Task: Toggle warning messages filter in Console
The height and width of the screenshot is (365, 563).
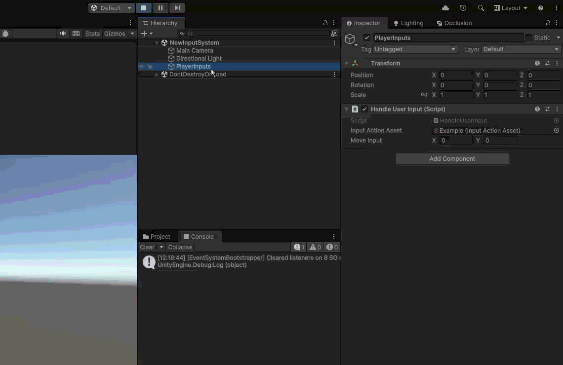Action: (315, 247)
